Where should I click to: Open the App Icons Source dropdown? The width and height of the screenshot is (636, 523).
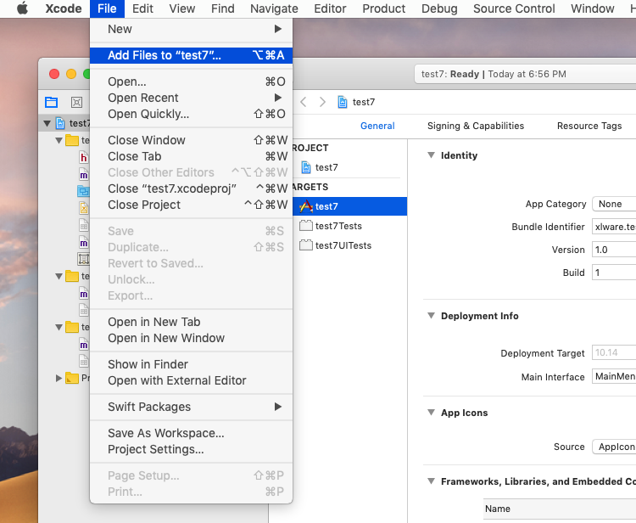614,447
